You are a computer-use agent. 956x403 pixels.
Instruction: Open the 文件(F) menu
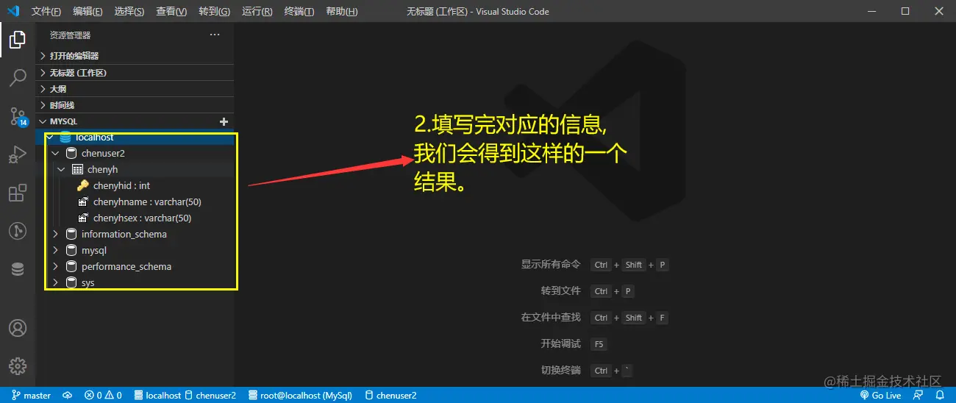(x=46, y=12)
